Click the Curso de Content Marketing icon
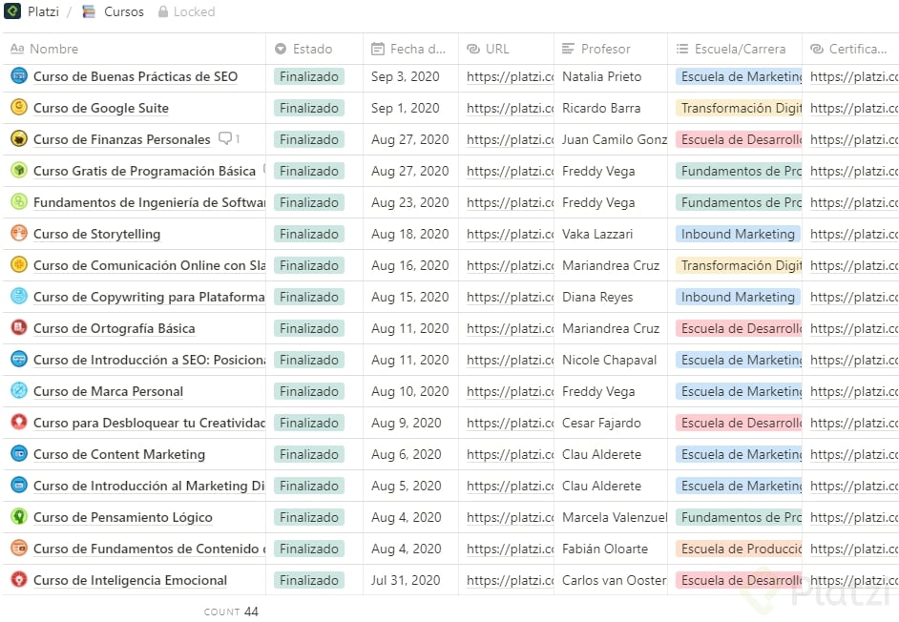 [x=19, y=454]
